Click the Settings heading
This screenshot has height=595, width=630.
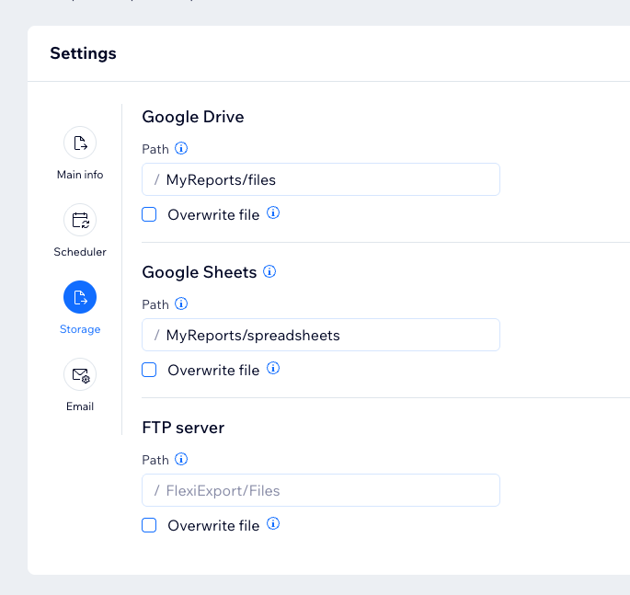click(x=83, y=53)
